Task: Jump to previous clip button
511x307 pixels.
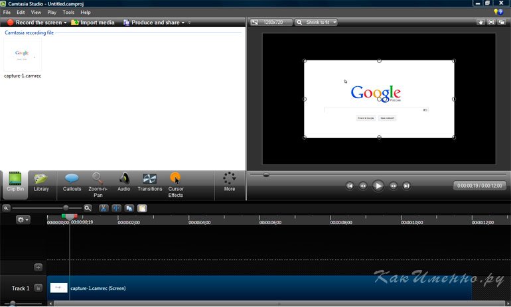Action: (350, 186)
